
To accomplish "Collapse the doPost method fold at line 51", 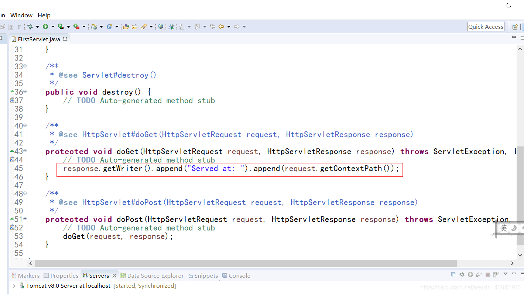I will [x=25, y=219].
